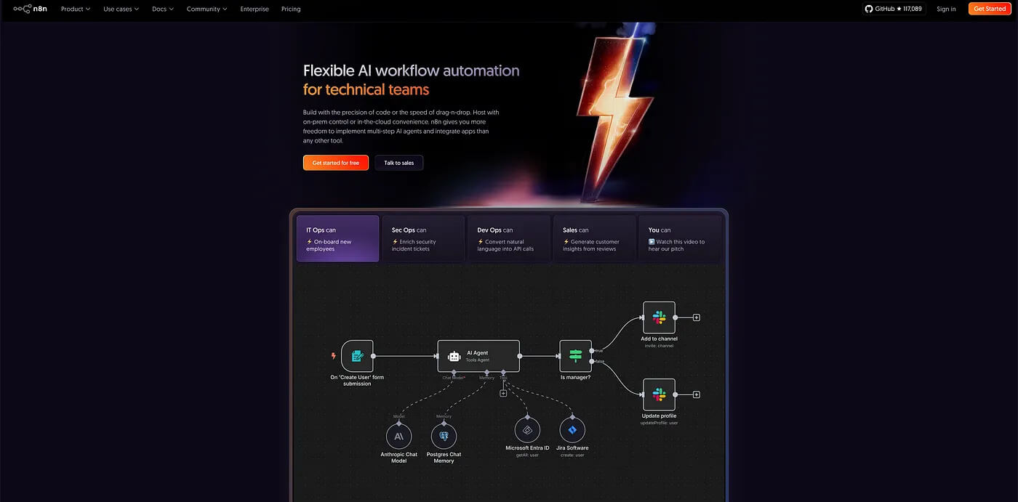Screen dimensions: 1018x502
Task: Go to the Enterprise page
Action: pos(254,9)
